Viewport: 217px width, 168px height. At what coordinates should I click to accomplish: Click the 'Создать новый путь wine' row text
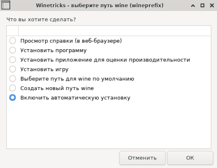point(57,88)
